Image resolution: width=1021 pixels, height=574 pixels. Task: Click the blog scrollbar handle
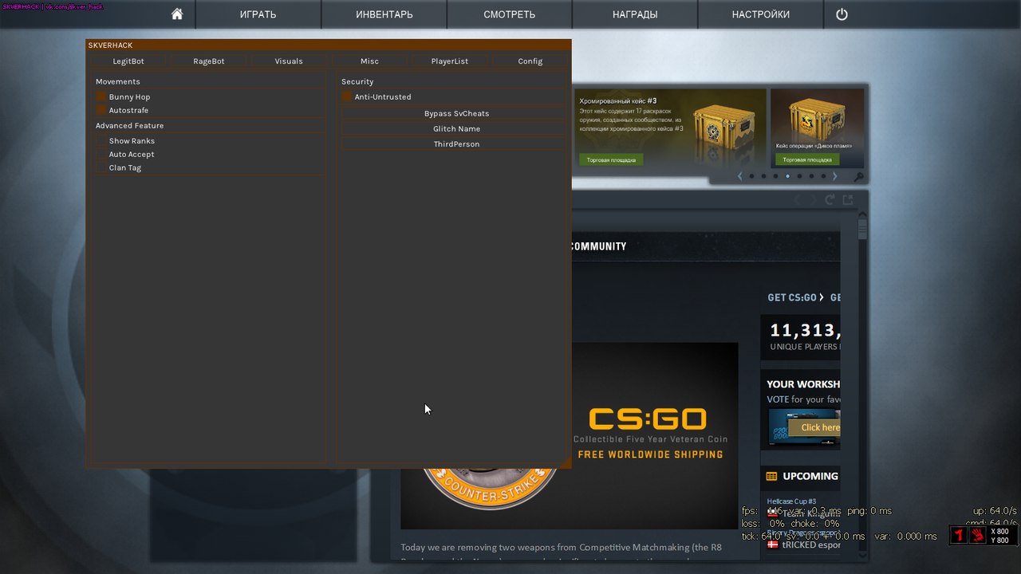pyautogui.click(x=862, y=230)
